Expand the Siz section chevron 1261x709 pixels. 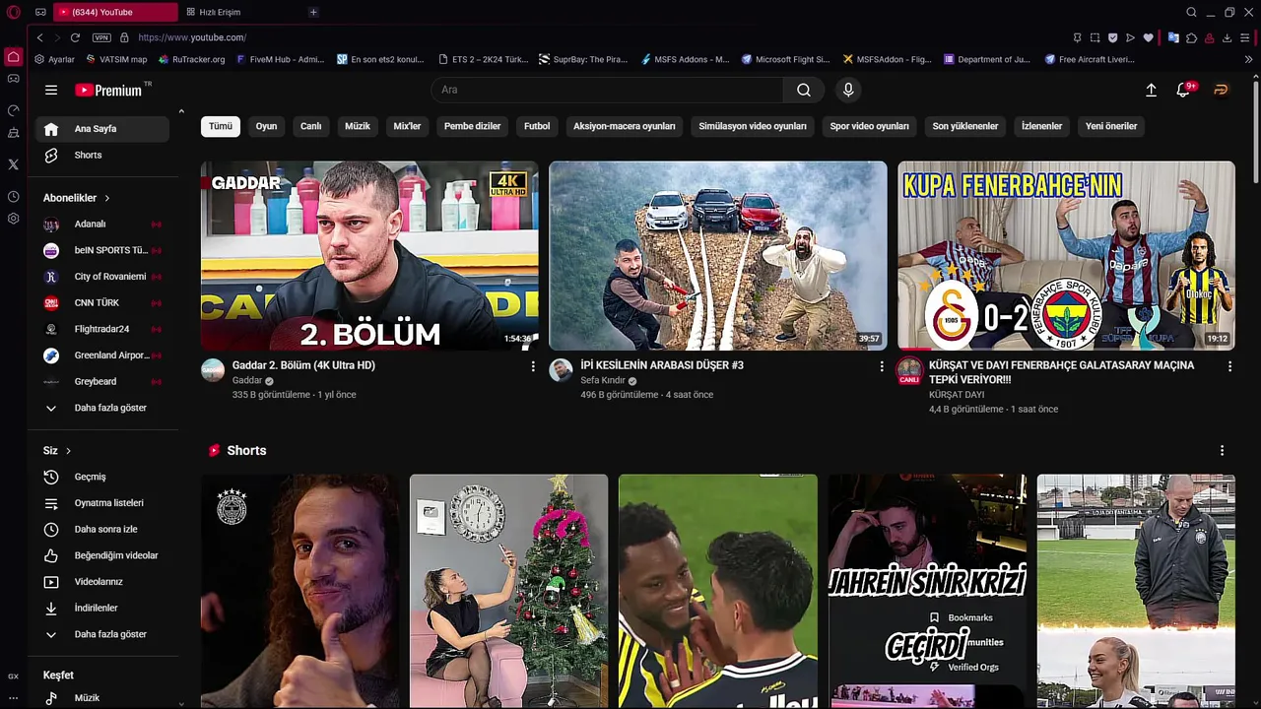(68, 451)
